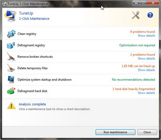Screen dimensions: 161x140
Task: Select the Defragment registry icon
Action: (x=11, y=45)
